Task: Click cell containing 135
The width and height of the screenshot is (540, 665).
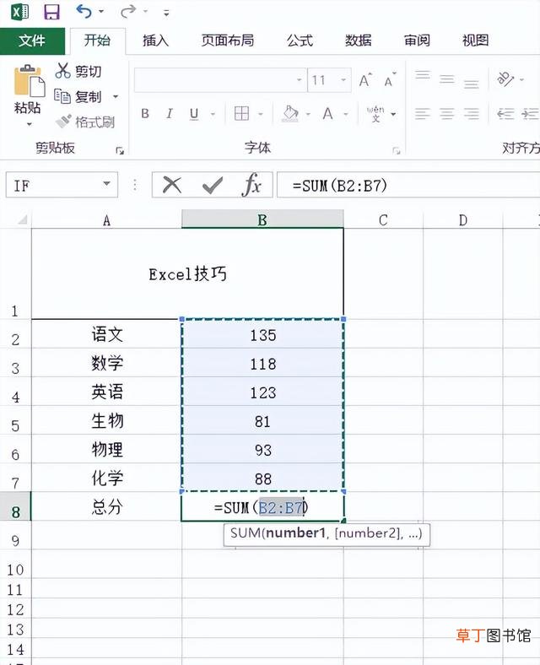Action: pos(262,334)
